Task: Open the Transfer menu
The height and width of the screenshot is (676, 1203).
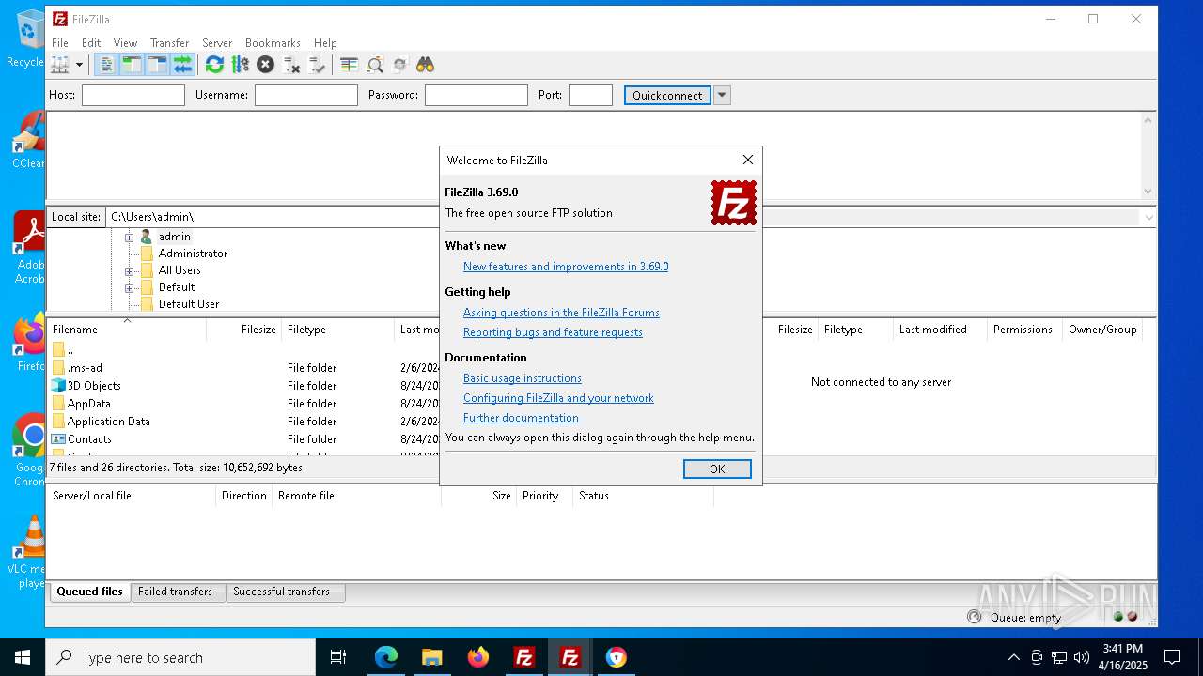Action: click(170, 43)
